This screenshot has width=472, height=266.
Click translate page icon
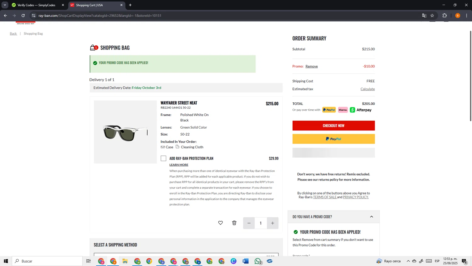coord(424,15)
